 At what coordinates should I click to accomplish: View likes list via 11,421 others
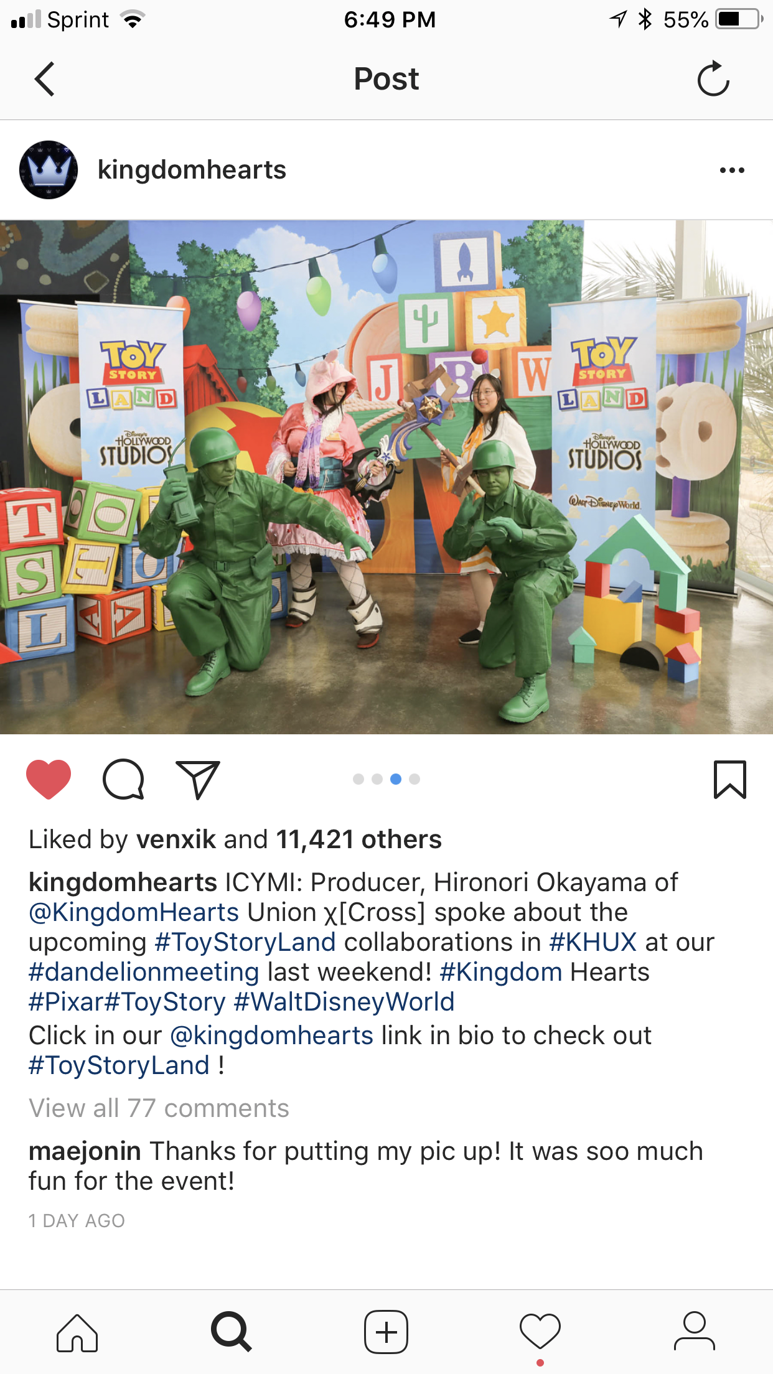point(358,839)
